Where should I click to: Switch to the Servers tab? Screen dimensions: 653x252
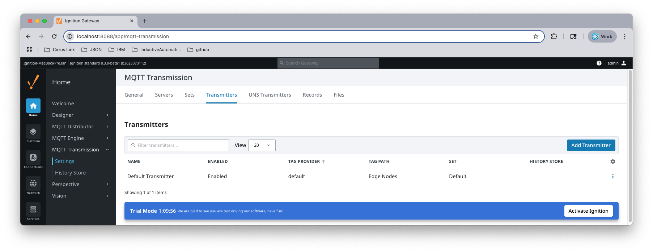click(164, 95)
